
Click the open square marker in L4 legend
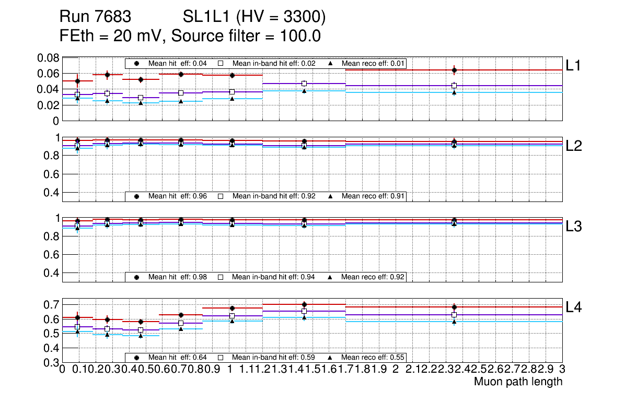(x=221, y=358)
